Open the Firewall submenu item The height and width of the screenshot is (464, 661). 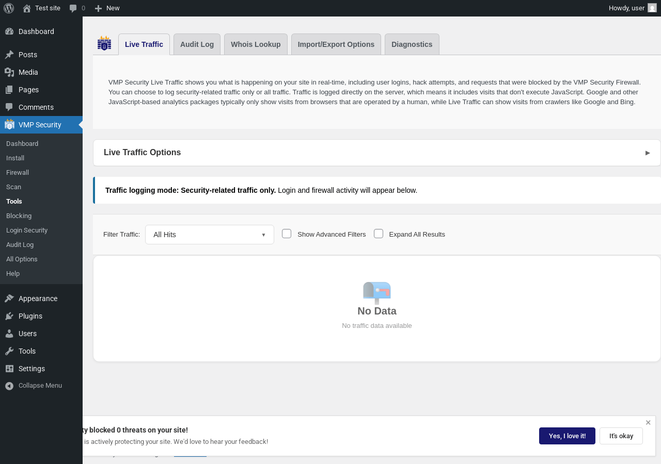[41, 172]
